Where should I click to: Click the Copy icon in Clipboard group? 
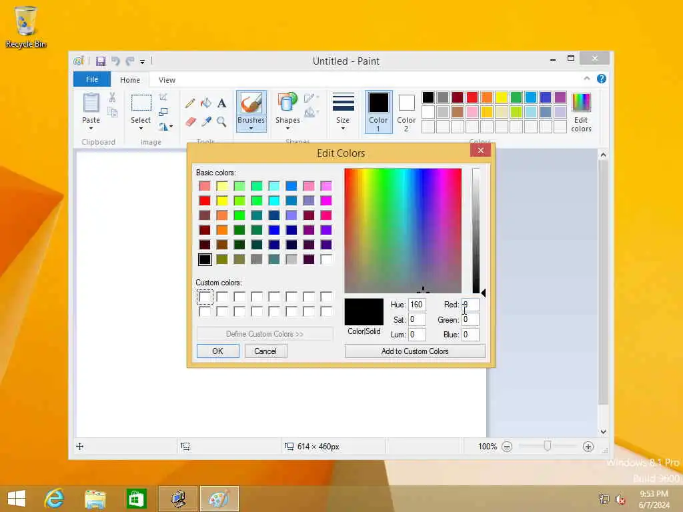tap(112, 112)
